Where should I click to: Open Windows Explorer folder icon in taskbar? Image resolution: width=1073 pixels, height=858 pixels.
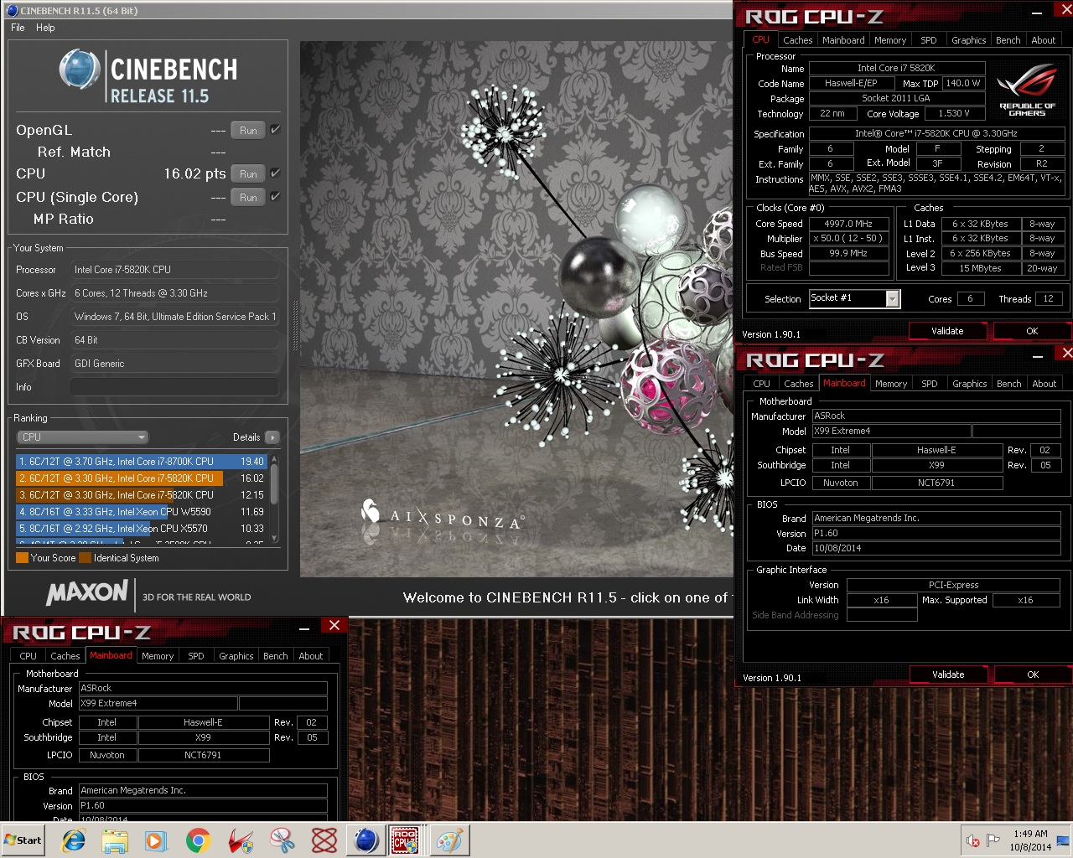pyautogui.click(x=115, y=840)
